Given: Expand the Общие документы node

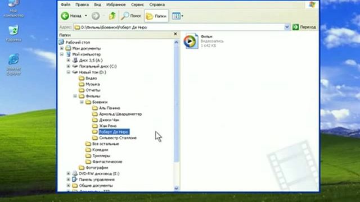Looking at the screenshot, I should [69, 186].
